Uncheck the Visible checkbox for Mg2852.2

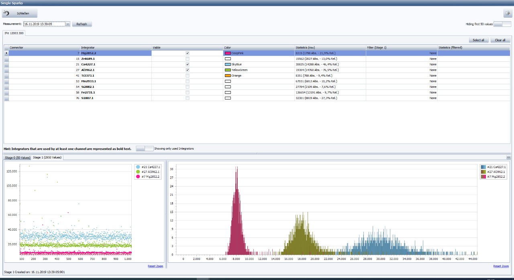188,53
